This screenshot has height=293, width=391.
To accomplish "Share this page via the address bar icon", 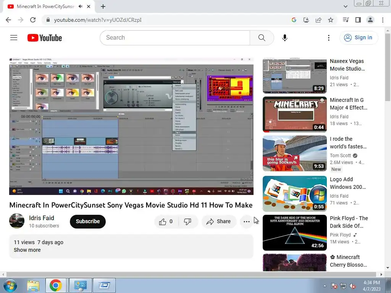I will click(318, 20).
